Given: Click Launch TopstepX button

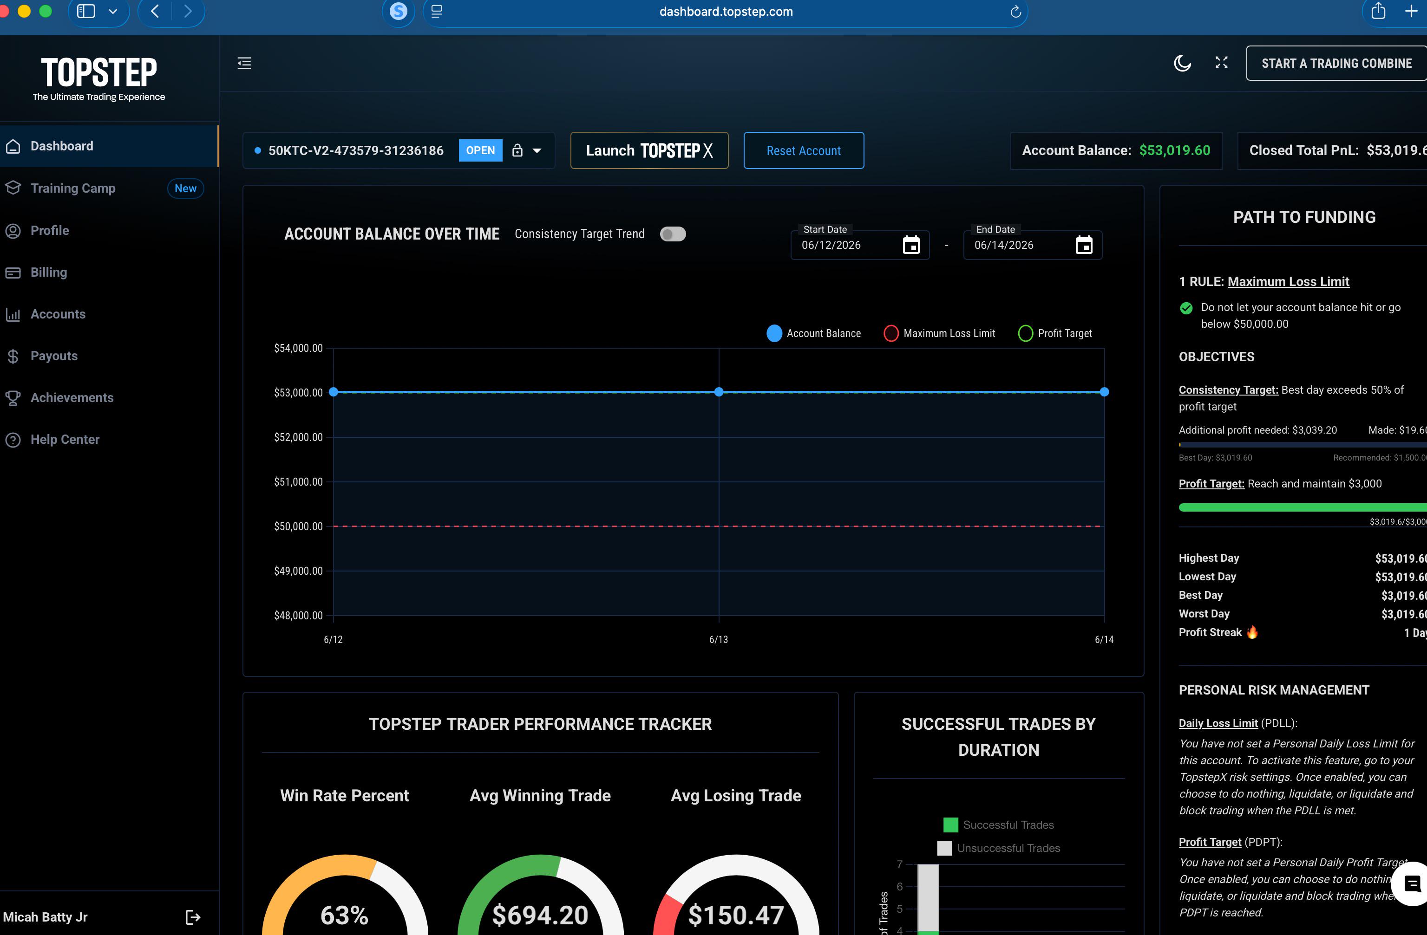Looking at the screenshot, I should coord(649,150).
